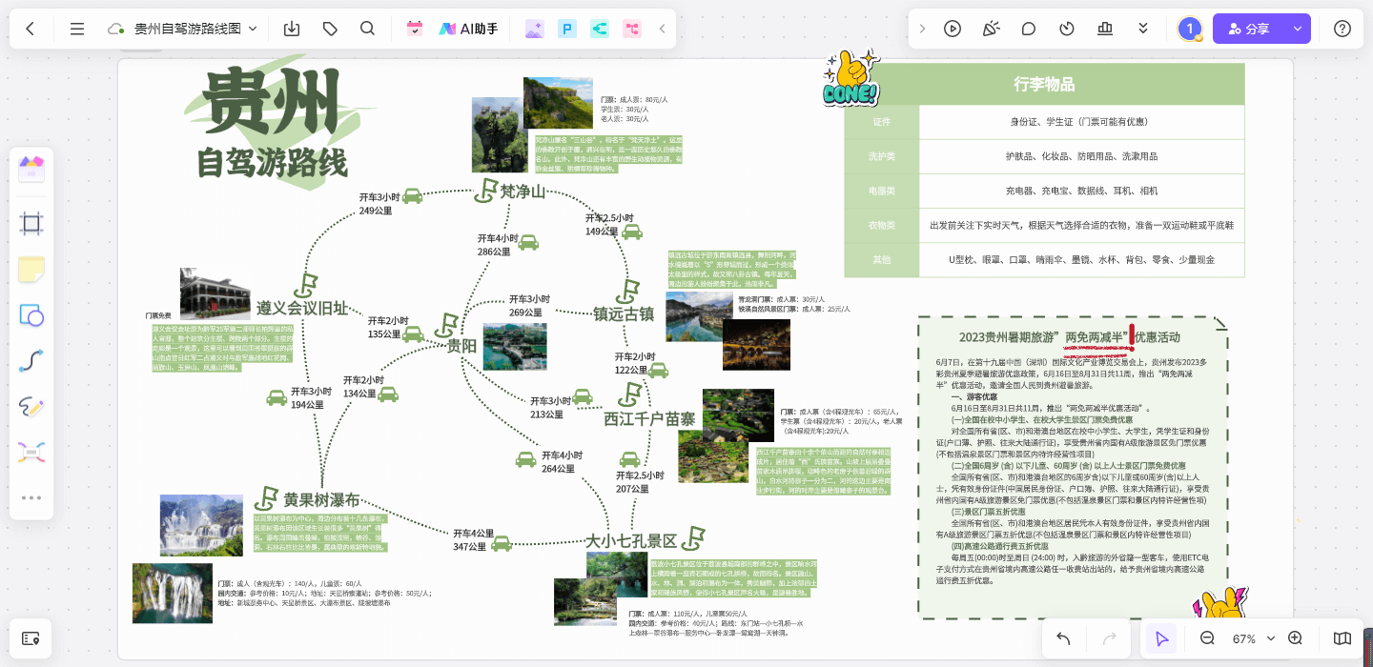Image resolution: width=1373 pixels, height=667 pixels.
Task: Start presentation with the play icon
Action: coord(952,29)
